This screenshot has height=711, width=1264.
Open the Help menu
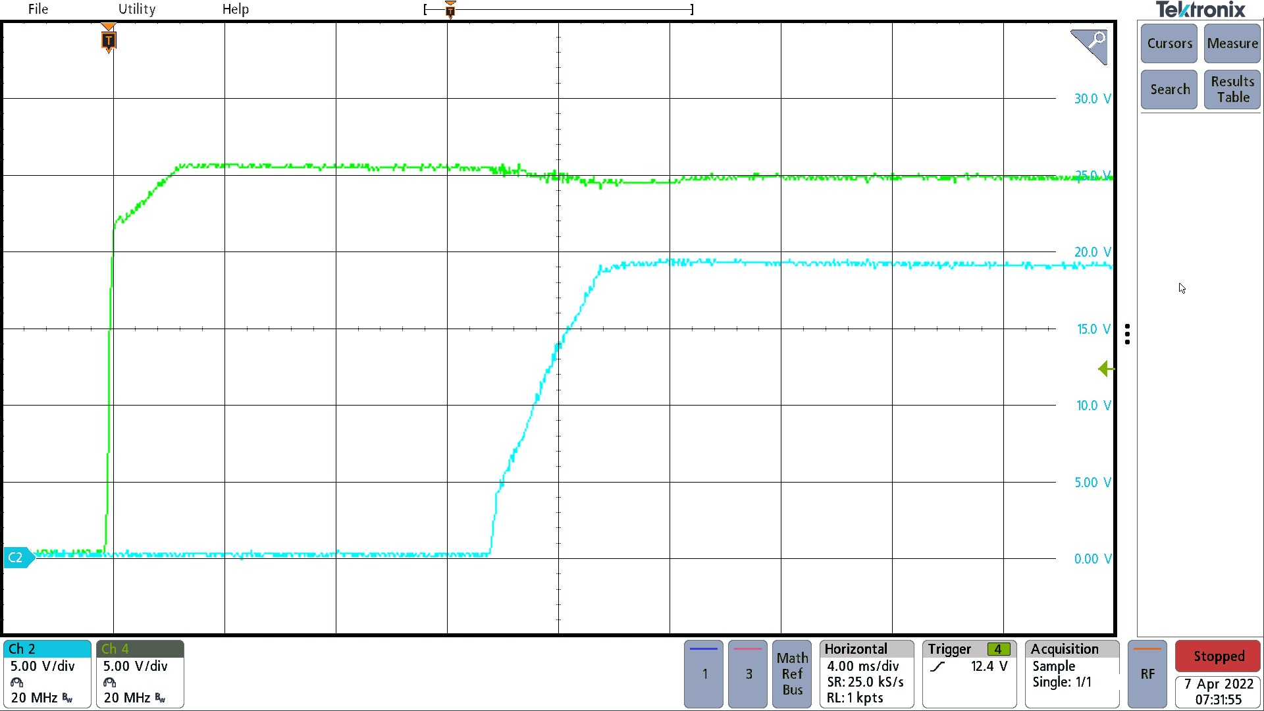click(235, 9)
